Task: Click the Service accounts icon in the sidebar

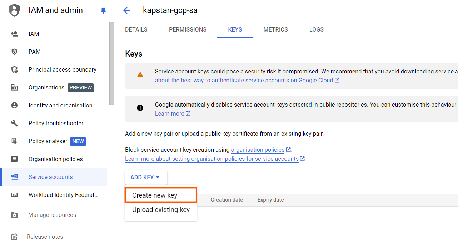Action: [x=14, y=177]
